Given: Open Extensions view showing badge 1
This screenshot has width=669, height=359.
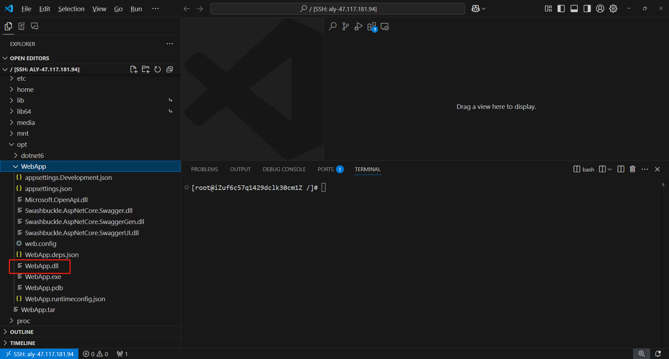Looking at the screenshot, I should [371, 26].
